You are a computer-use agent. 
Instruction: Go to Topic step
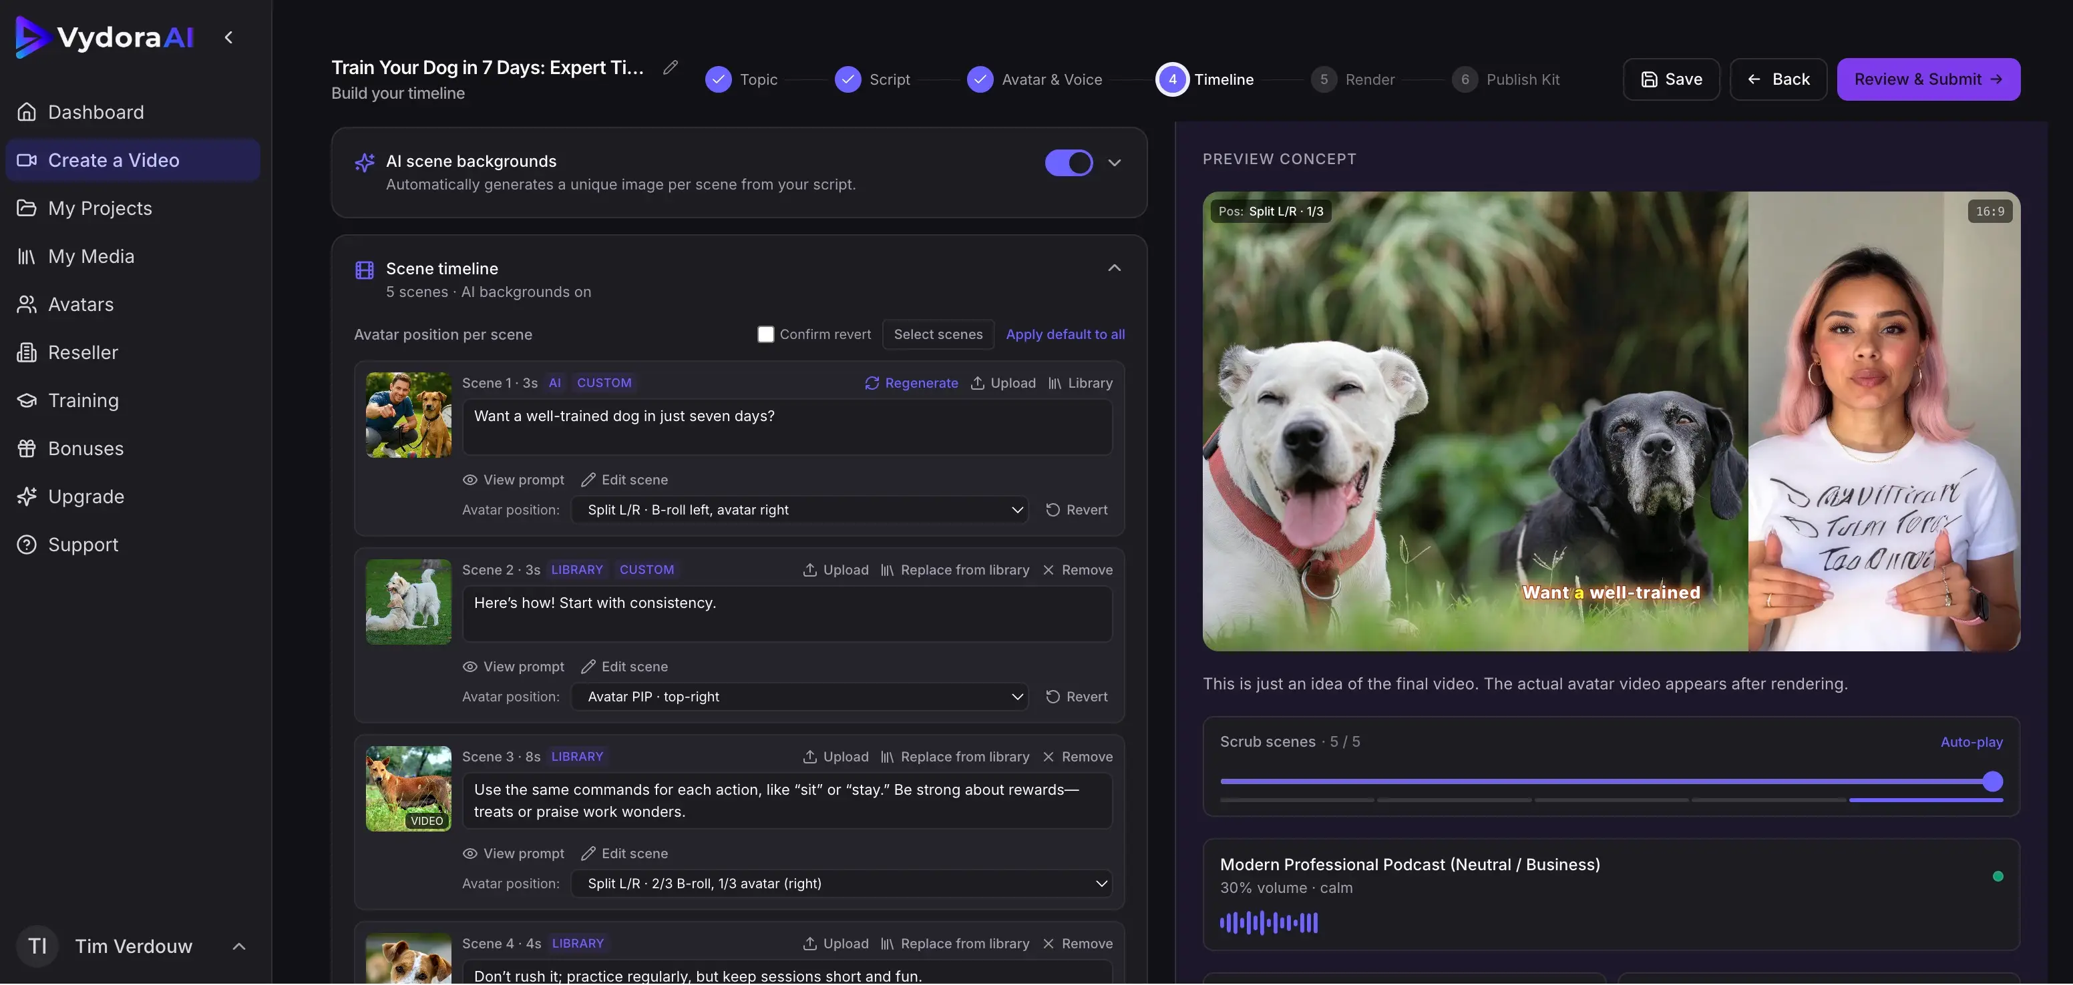coord(741,79)
